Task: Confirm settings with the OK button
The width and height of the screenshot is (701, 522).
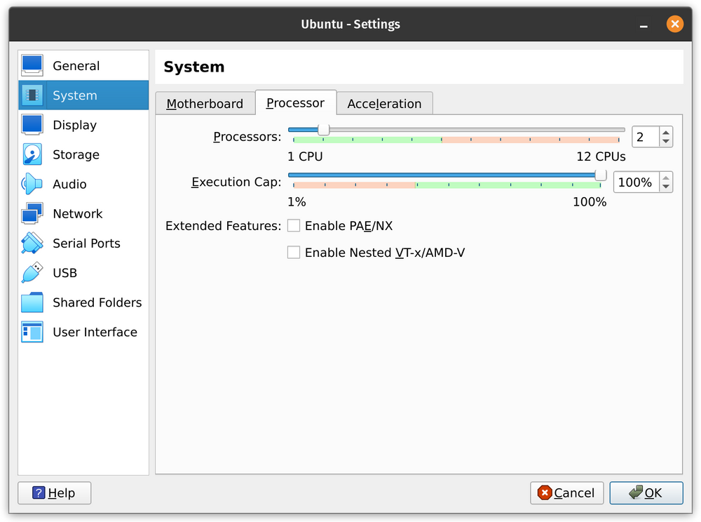Action: [646, 493]
